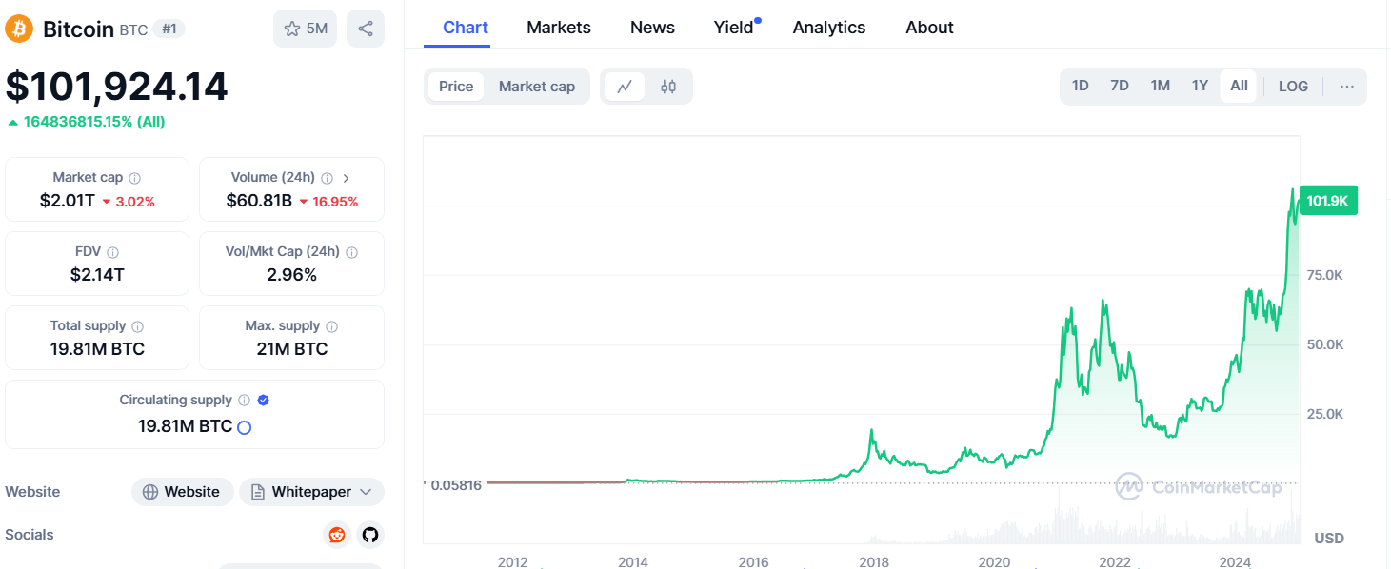Add Bitcoin to watchlist with star button
The width and height of the screenshot is (1391, 569).
pyautogui.click(x=305, y=29)
